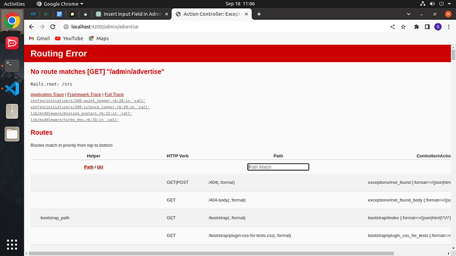Click the /bootstrap(.:format) path cell
This screenshot has width=456, height=256.
point(227,218)
